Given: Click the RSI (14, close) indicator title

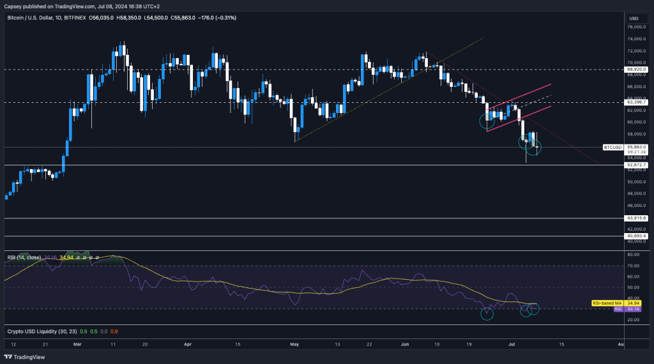Looking at the screenshot, I should pyautogui.click(x=24, y=257).
